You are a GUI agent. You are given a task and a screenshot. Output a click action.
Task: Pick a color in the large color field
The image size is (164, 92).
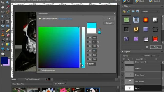(59, 47)
